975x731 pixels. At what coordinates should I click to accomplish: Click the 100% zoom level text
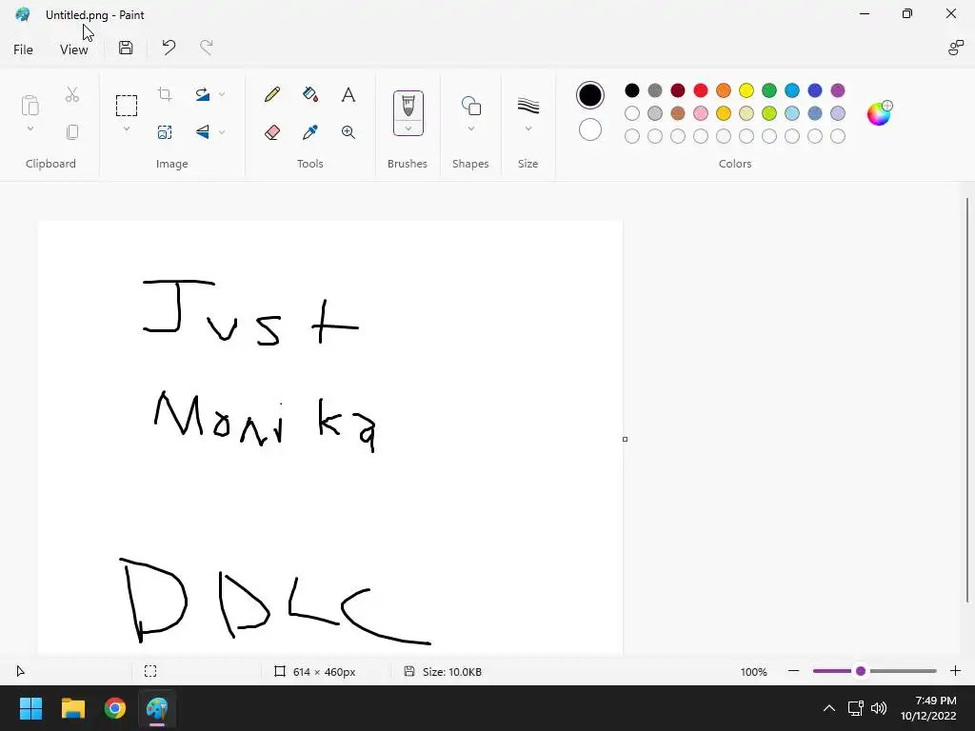click(x=754, y=672)
